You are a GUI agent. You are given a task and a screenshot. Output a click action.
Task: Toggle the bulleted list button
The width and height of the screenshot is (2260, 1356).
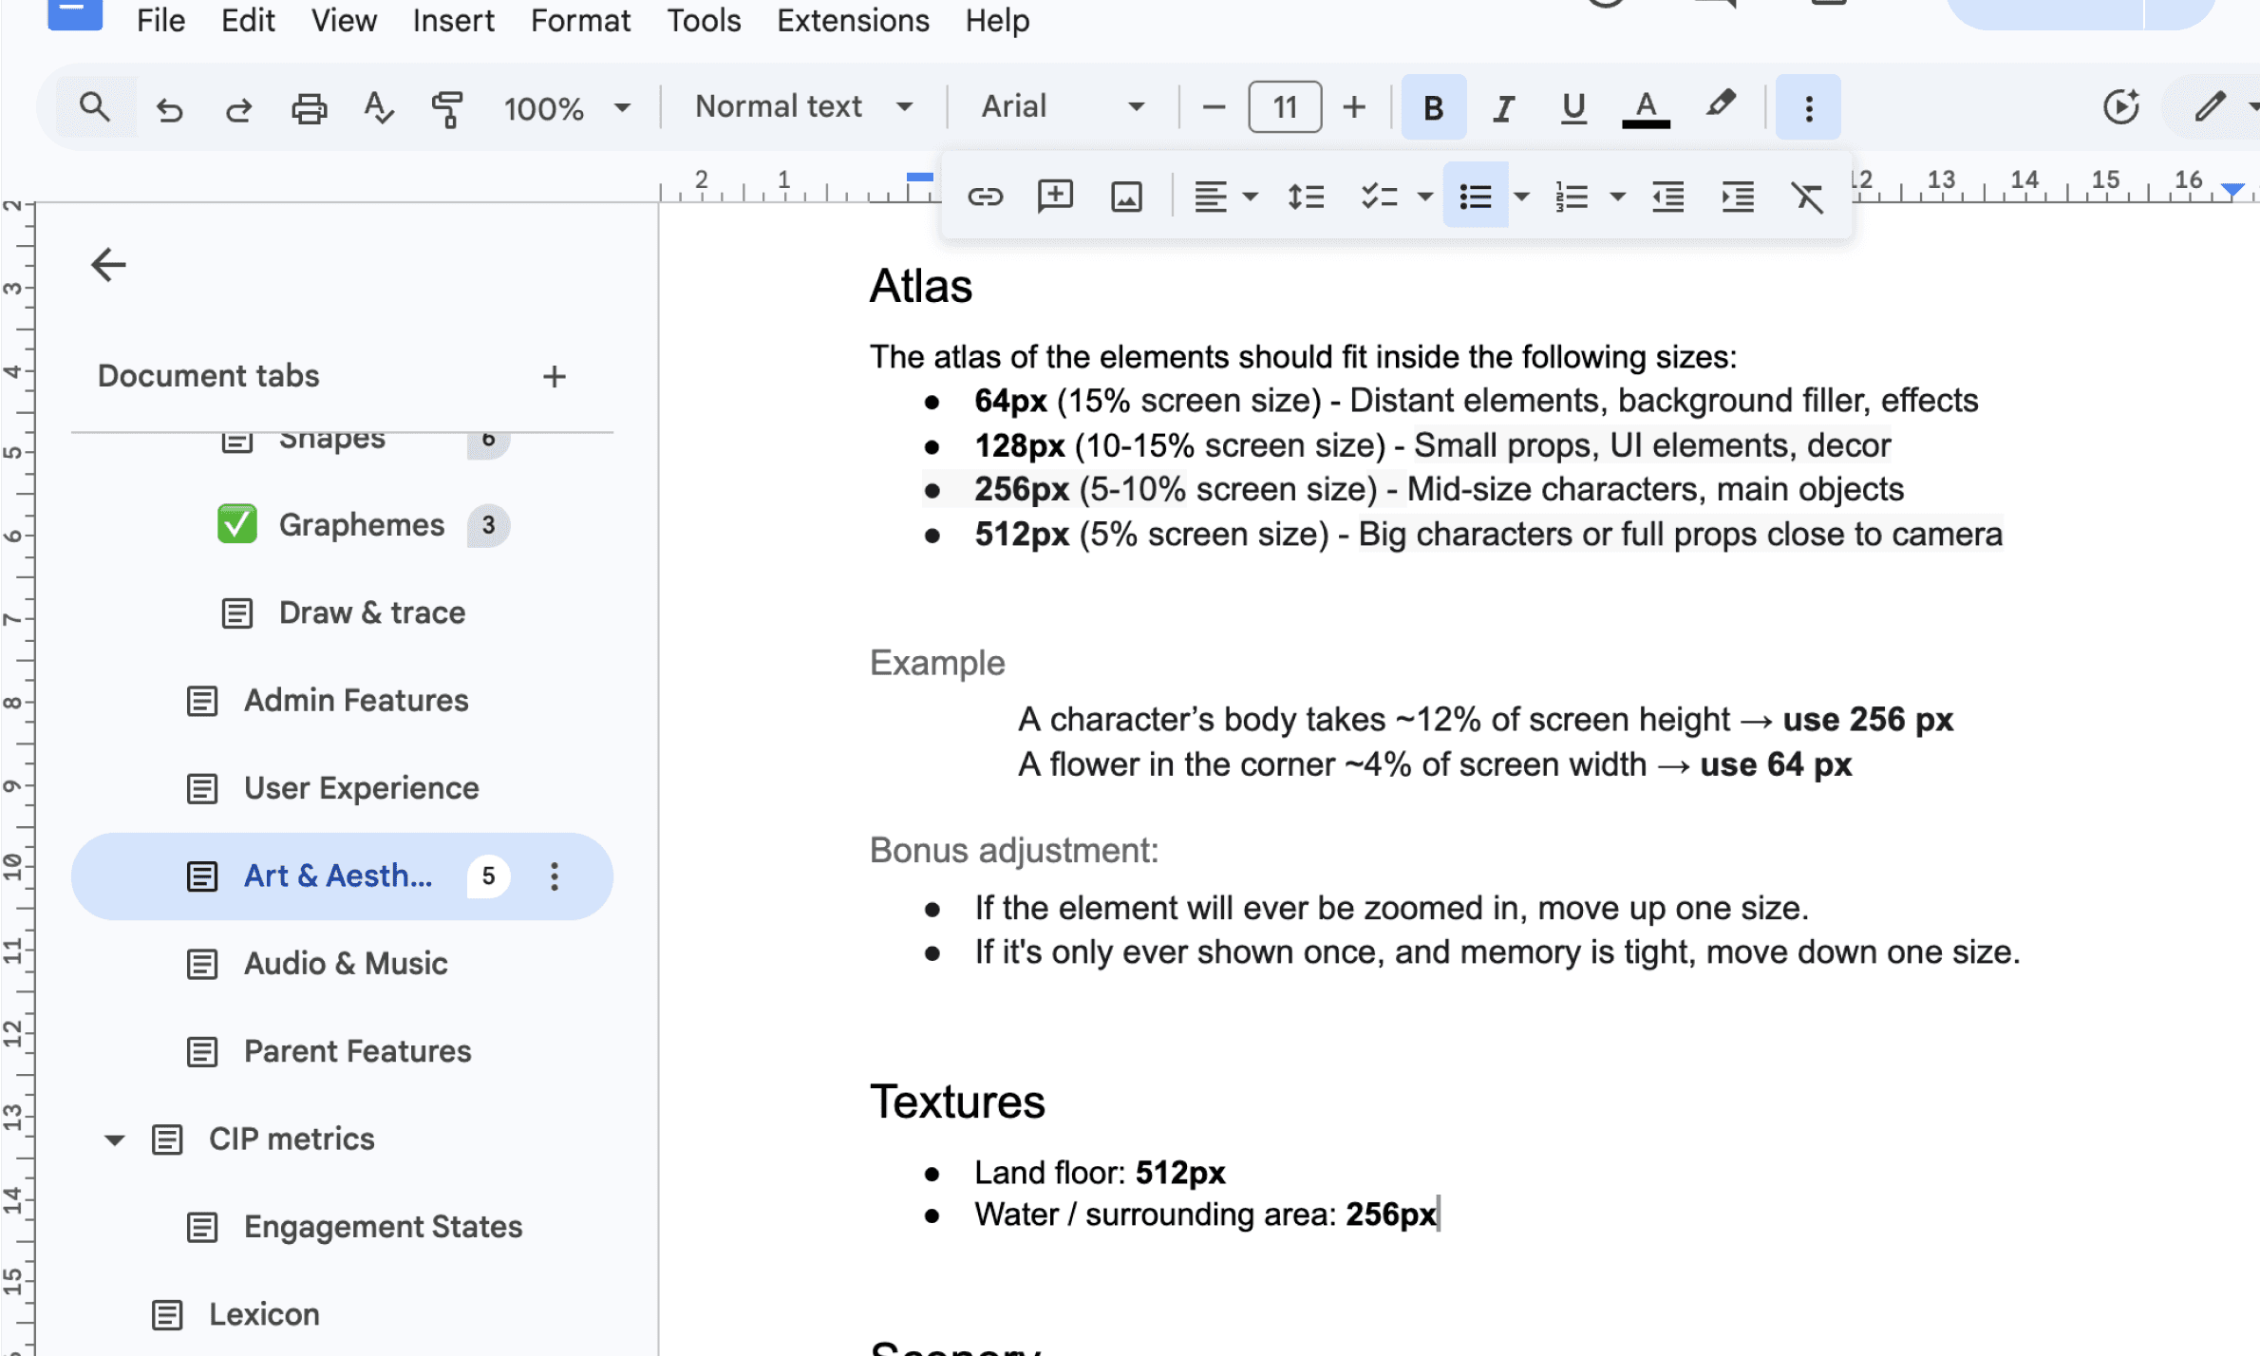[1475, 197]
